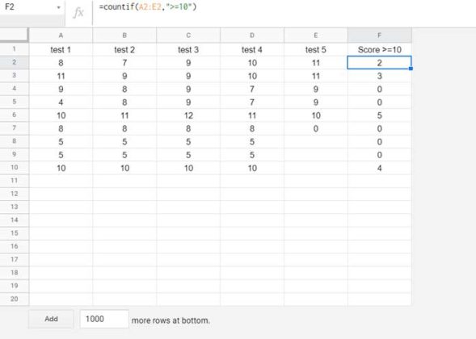Select column E header

(316, 36)
